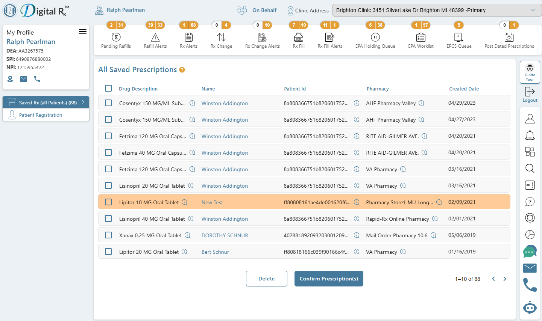This screenshot has height=321, width=542.
Task: Open the green chat bubble icon
Action: 530,251
